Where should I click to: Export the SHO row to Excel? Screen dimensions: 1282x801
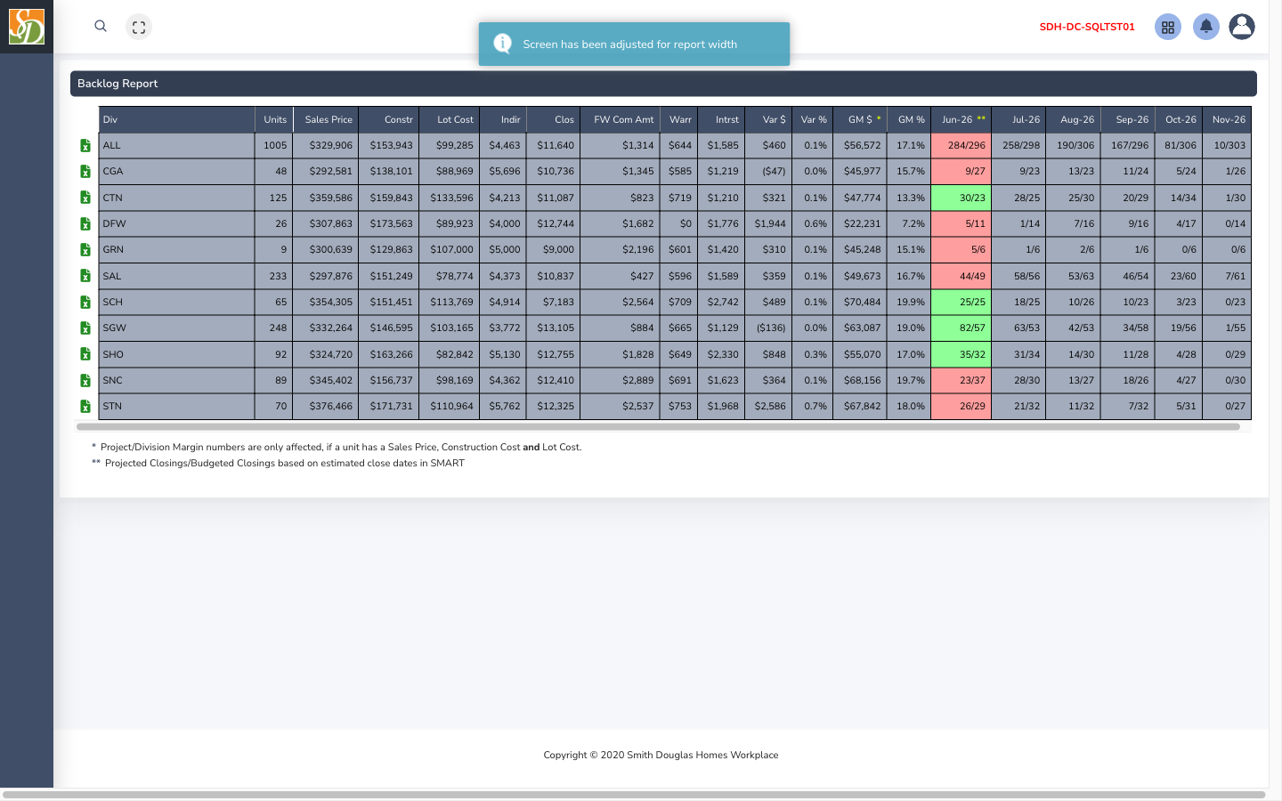click(x=85, y=354)
